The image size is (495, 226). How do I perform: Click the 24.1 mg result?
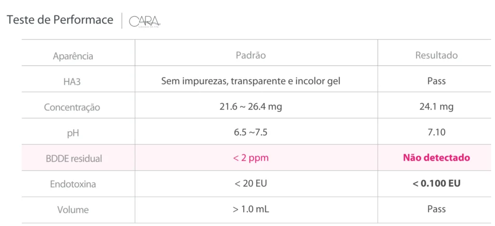pyautogui.click(x=437, y=107)
